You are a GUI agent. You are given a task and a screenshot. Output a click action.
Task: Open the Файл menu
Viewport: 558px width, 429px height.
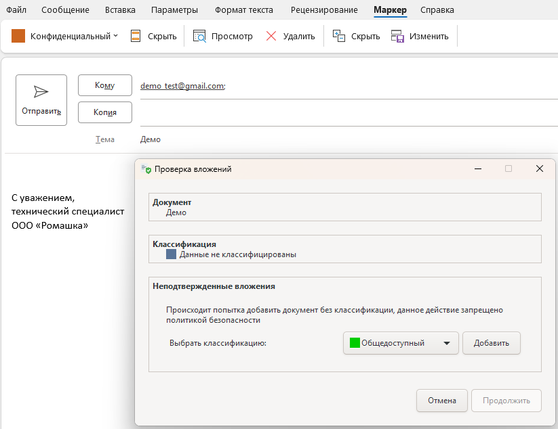(16, 10)
